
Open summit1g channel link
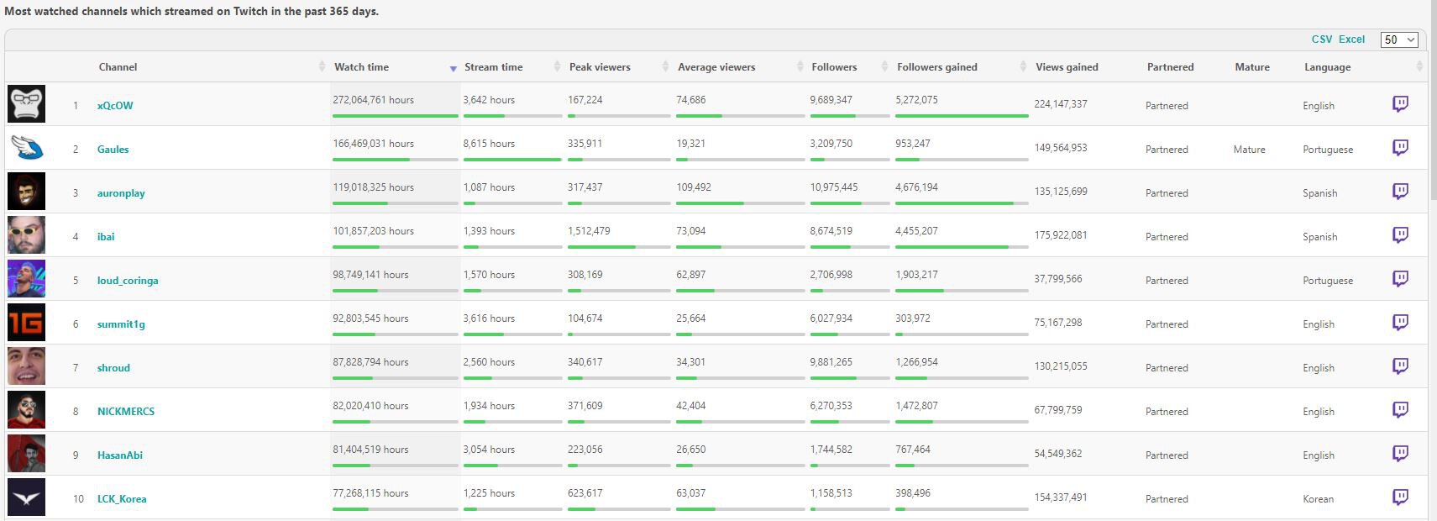click(121, 324)
